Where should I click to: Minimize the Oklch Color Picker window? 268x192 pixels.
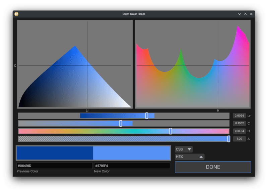(x=240, y=14)
